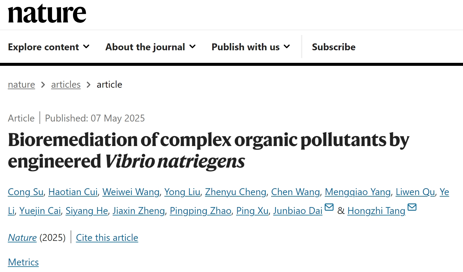View corresponding author Hongzhi Tang
The width and height of the screenshot is (463, 272).
[x=376, y=211]
